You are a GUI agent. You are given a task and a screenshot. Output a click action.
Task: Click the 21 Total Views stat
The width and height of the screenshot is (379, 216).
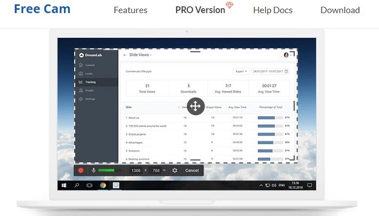[147, 89]
